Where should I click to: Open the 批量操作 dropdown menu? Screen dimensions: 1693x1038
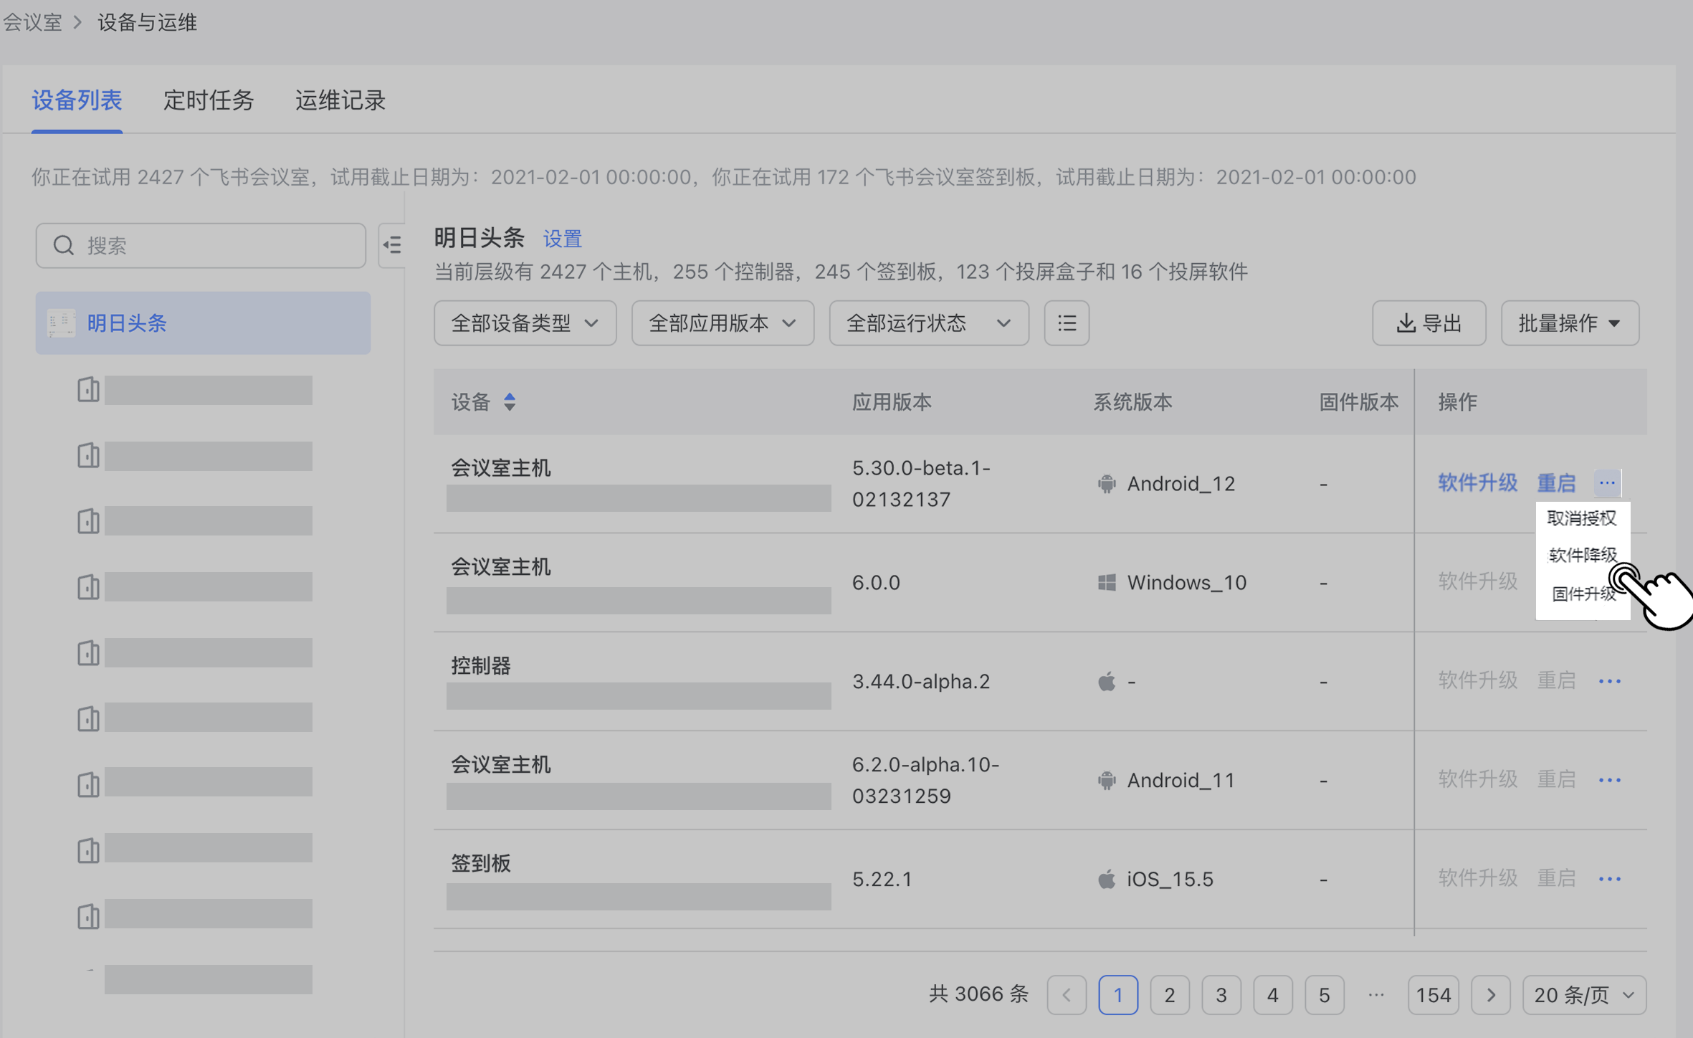click(1569, 323)
